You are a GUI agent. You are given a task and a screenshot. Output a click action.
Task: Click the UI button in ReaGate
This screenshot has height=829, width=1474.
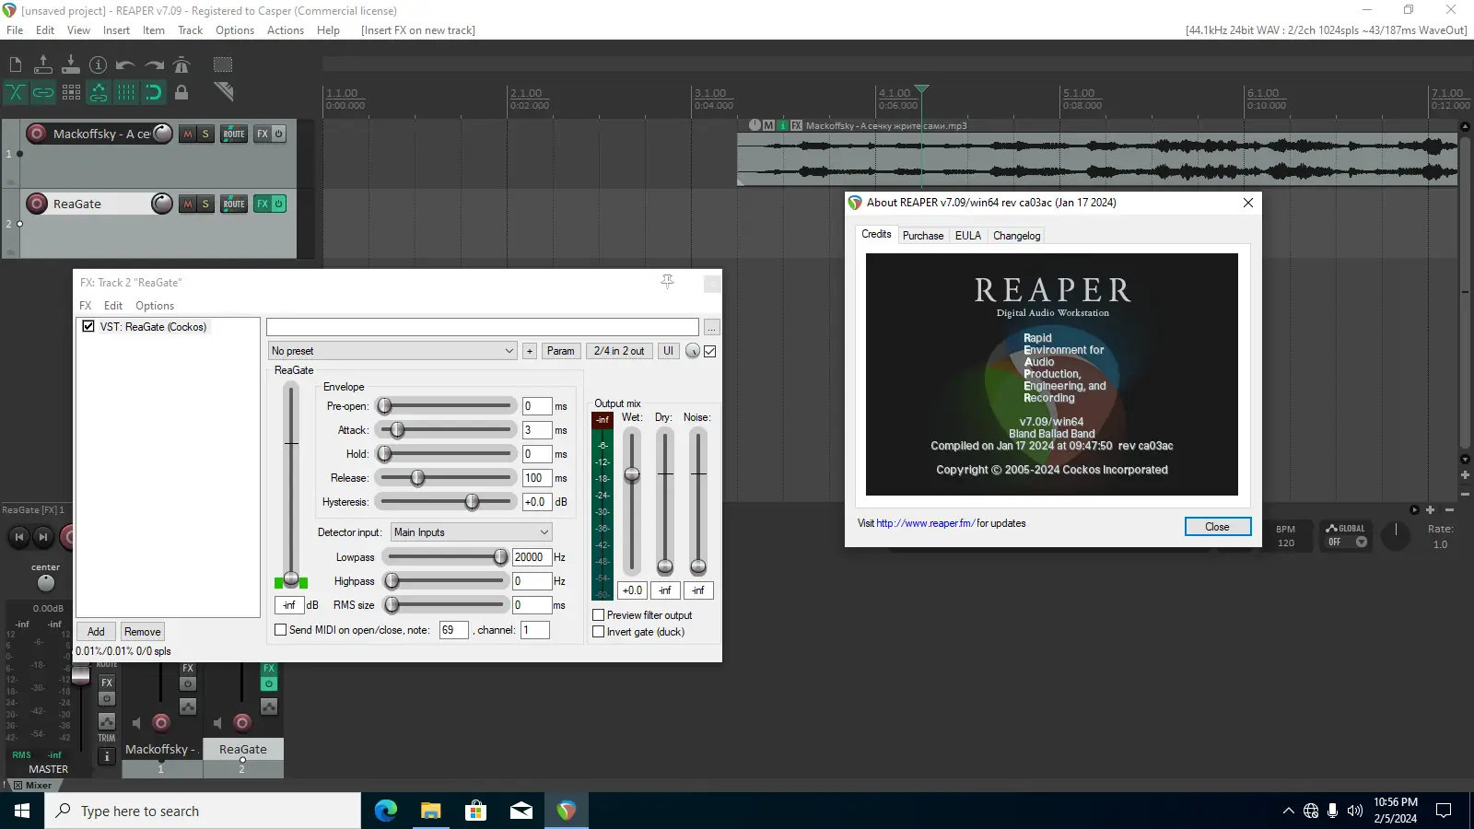click(x=668, y=351)
